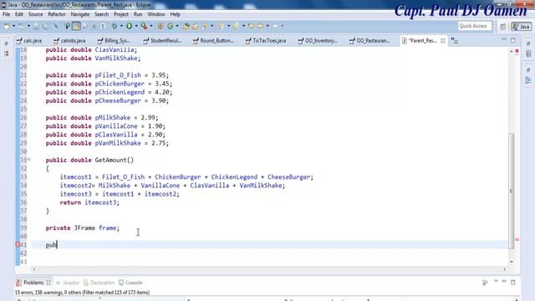Viewport: 535px width, 301px height.
Task: Switch to calrobs.java editor tab
Action: (x=70, y=41)
